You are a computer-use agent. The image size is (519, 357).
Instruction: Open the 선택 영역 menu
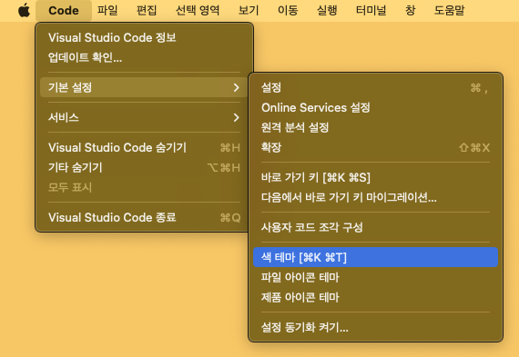(198, 11)
